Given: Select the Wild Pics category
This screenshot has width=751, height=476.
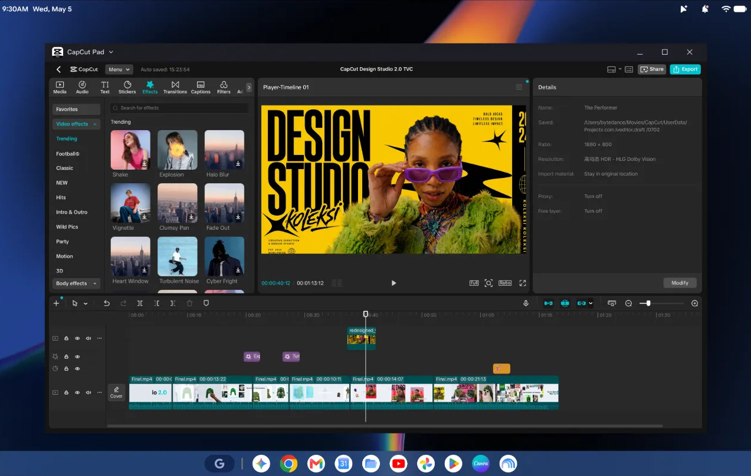Looking at the screenshot, I should coord(67,227).
